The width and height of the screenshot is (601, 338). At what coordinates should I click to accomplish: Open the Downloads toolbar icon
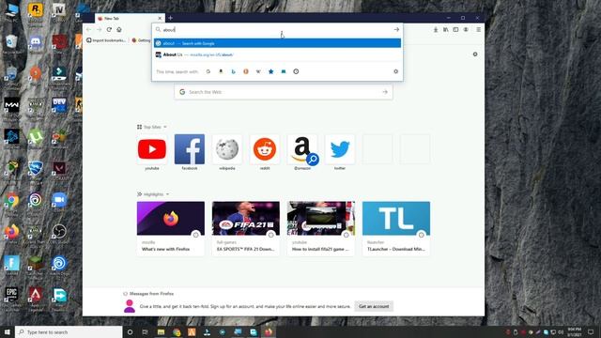coord(436,29)
